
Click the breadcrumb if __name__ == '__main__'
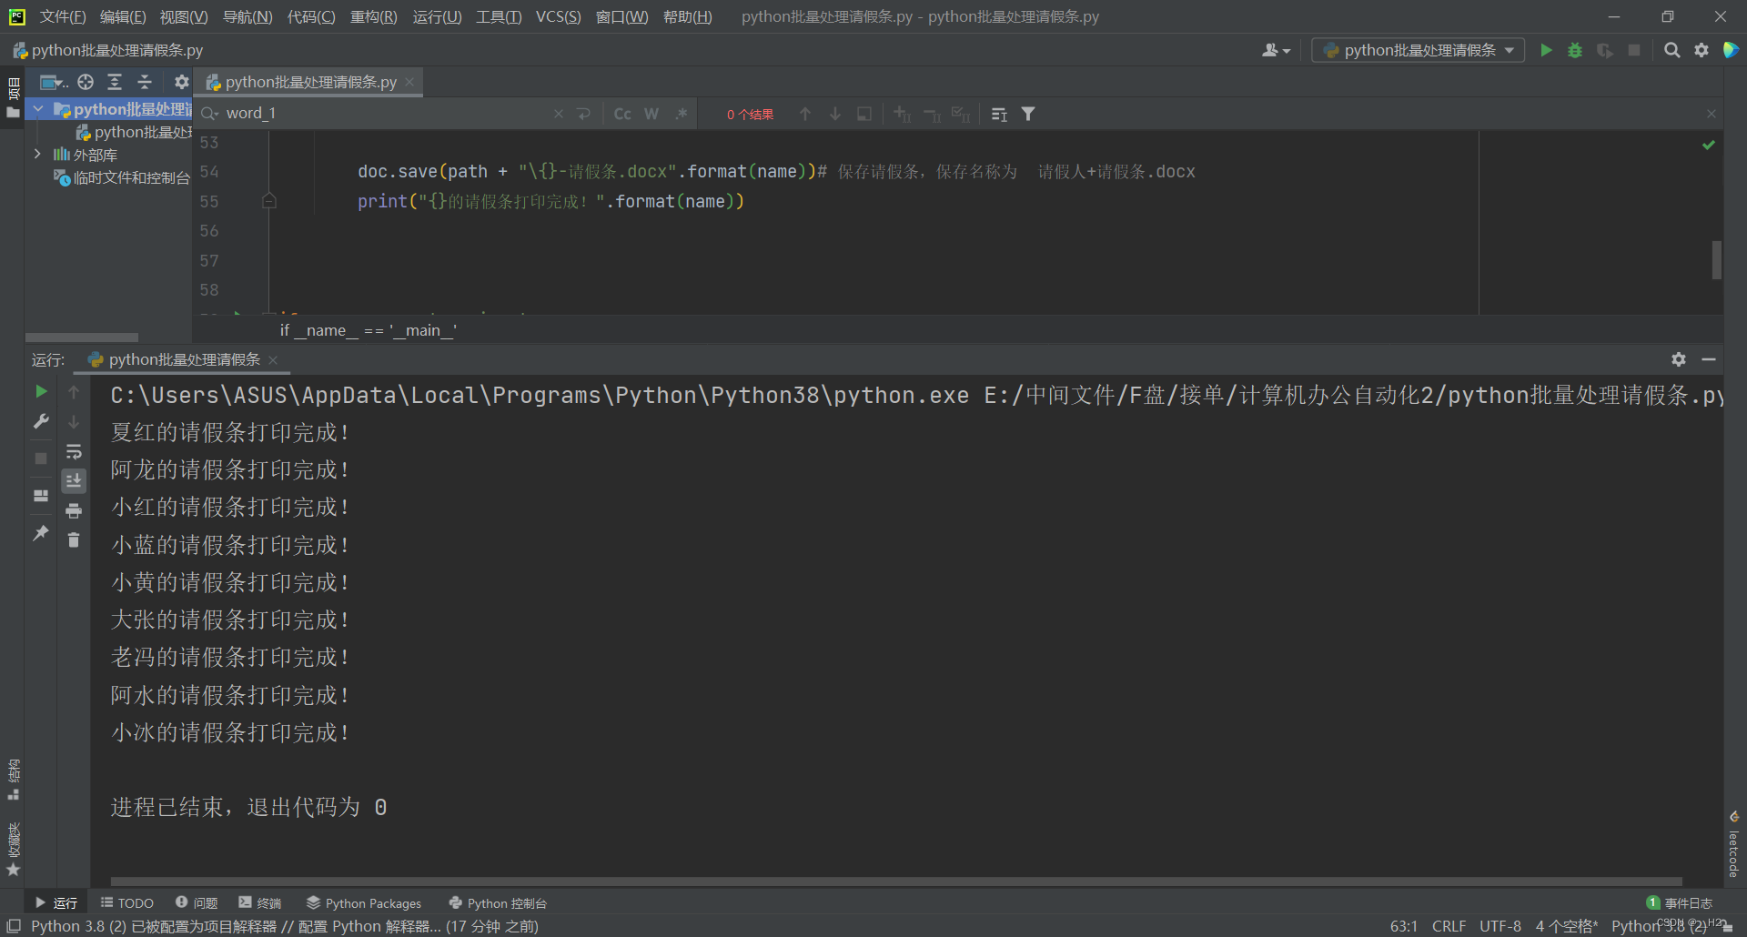pyautogui.click(x=369, y=330)
